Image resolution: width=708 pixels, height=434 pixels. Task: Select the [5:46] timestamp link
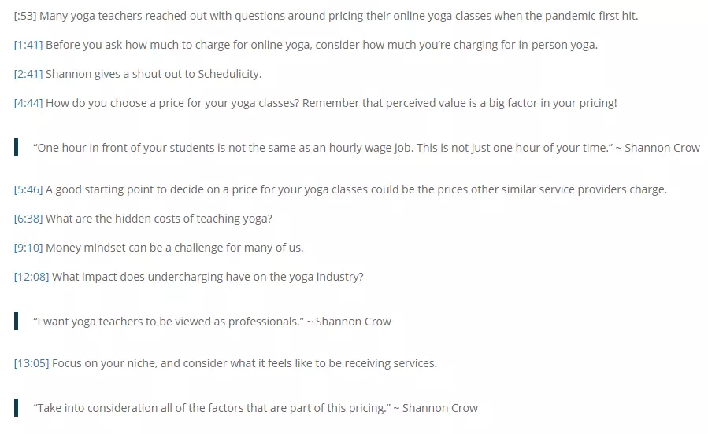[x=28, y=189]
